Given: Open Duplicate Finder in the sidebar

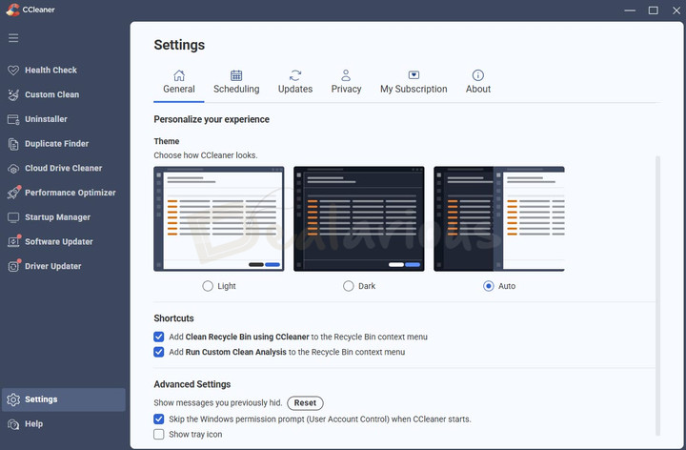Looking at the screenshot, I should 56,144.
